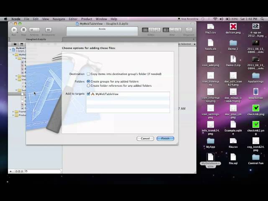Viewport: 268px width, 201px height.
Task: Select the Standard editor icon
Action: [x=145, y=30]
